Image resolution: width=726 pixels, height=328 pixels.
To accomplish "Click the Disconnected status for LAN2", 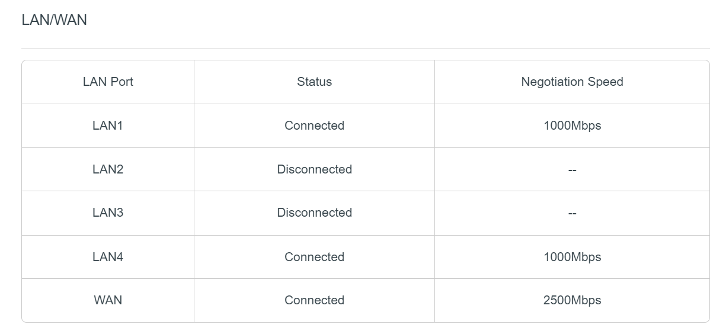I will (314, 169).
